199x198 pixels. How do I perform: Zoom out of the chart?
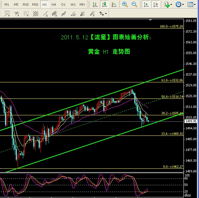point(134,5)
